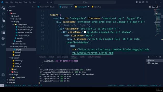Toggle the secondary side bar layout icon
Screen dimensions: 163x92
[143, 2]
